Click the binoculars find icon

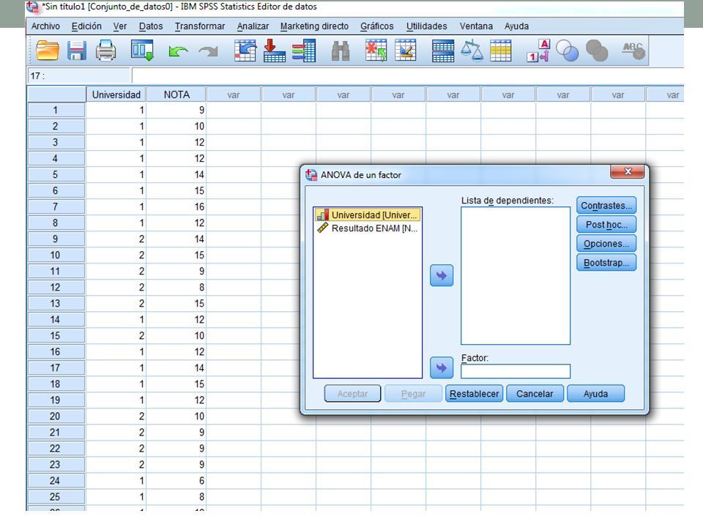(341, 51)
